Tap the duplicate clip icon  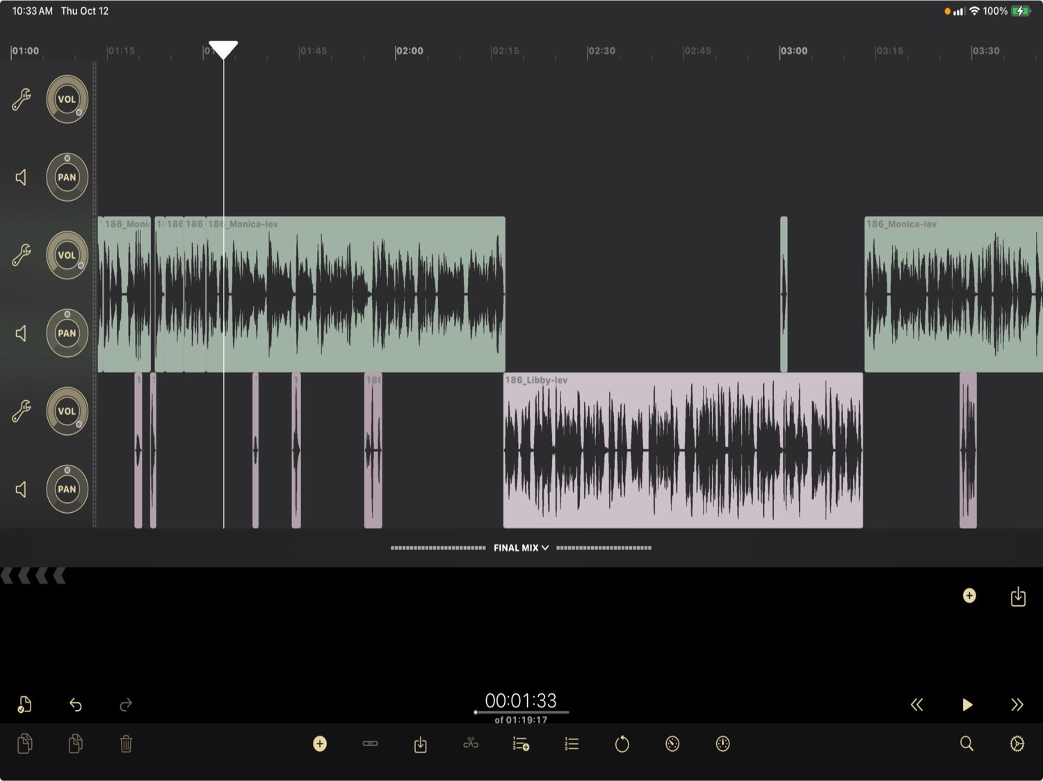click(75, 743)
